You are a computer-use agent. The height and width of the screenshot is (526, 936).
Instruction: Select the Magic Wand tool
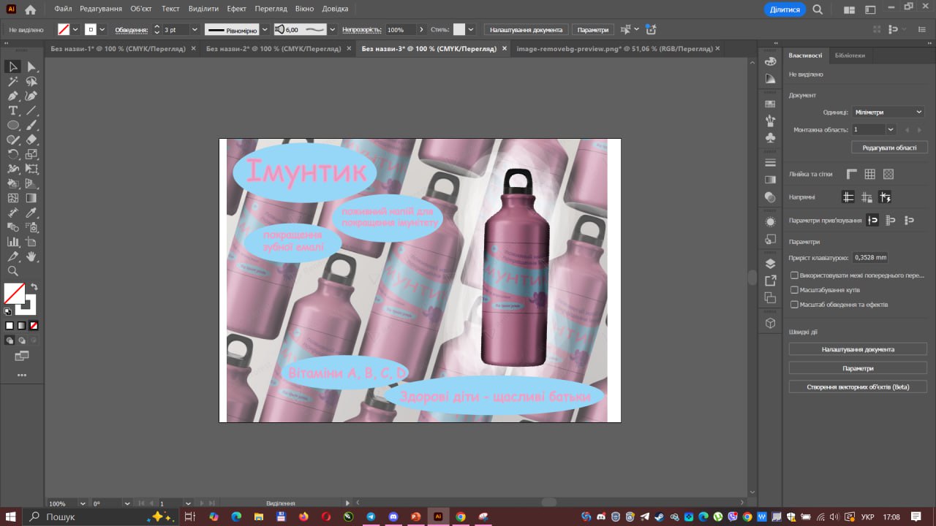coord(13,82)
